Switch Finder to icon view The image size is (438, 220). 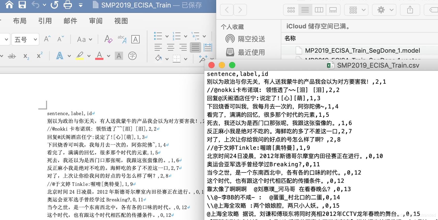tap(291, 10)
